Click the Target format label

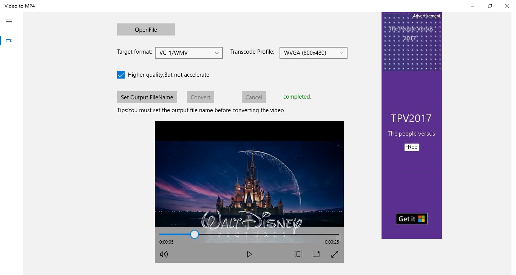(x=134, y=52)
